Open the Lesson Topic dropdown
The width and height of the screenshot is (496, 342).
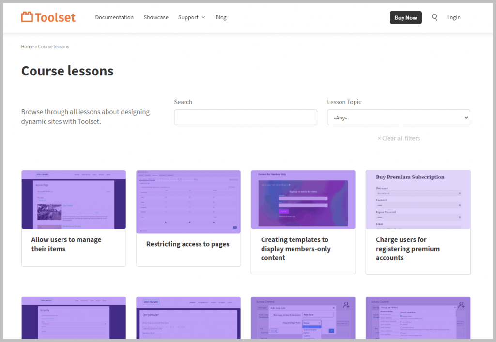(399, 117)
